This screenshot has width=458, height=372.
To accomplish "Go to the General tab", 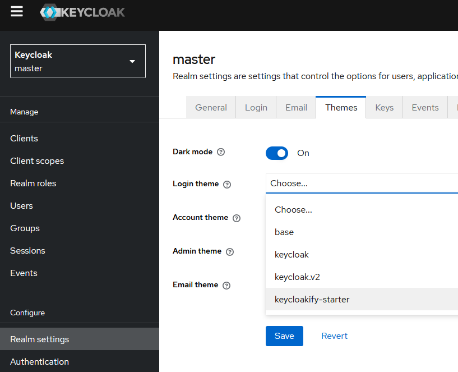I will click(x=211, y=108).
